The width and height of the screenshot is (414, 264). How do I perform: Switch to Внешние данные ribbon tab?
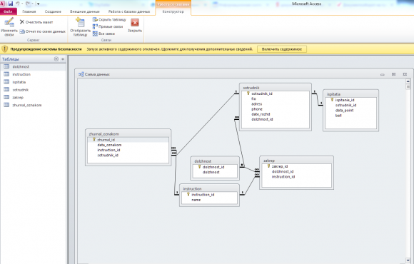point(85,11)
